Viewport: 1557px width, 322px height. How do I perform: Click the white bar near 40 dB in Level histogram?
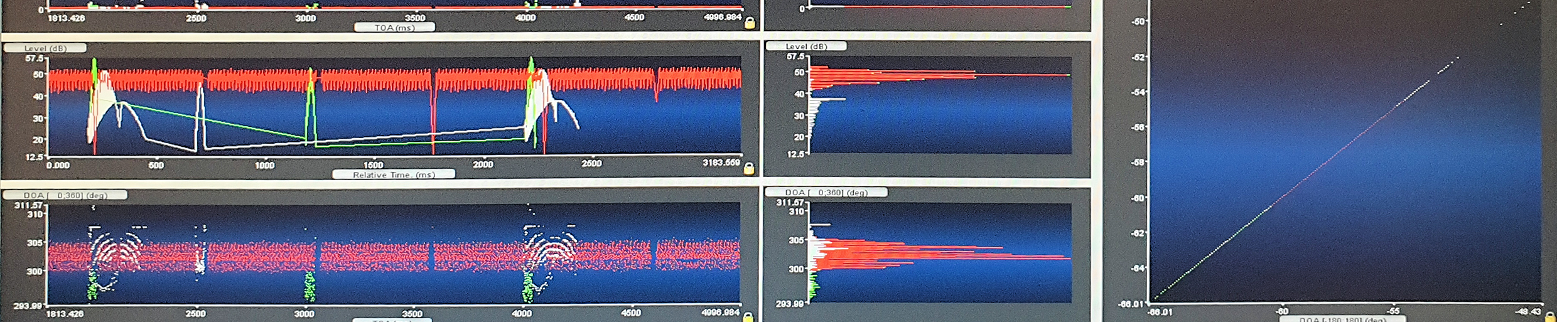[x=829, y=99]
